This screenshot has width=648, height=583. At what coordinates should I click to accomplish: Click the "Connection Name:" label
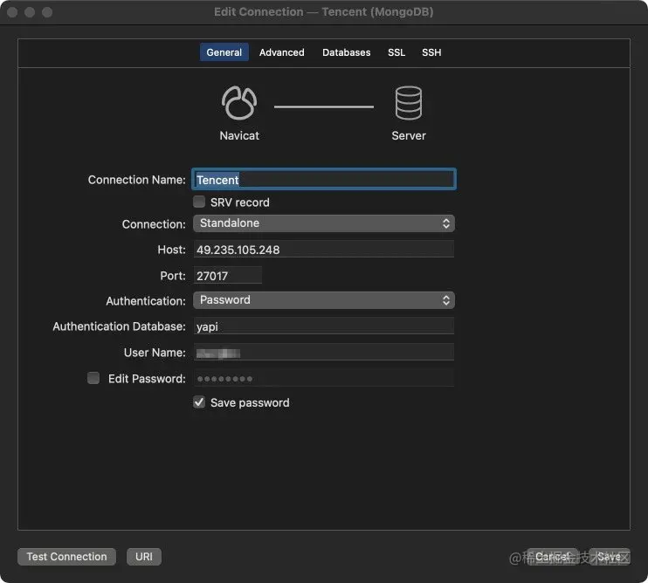coord(137,180)
